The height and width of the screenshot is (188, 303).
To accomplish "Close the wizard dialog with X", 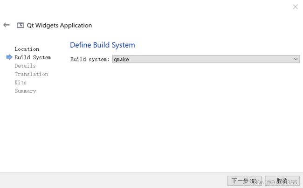I will 295,7.
